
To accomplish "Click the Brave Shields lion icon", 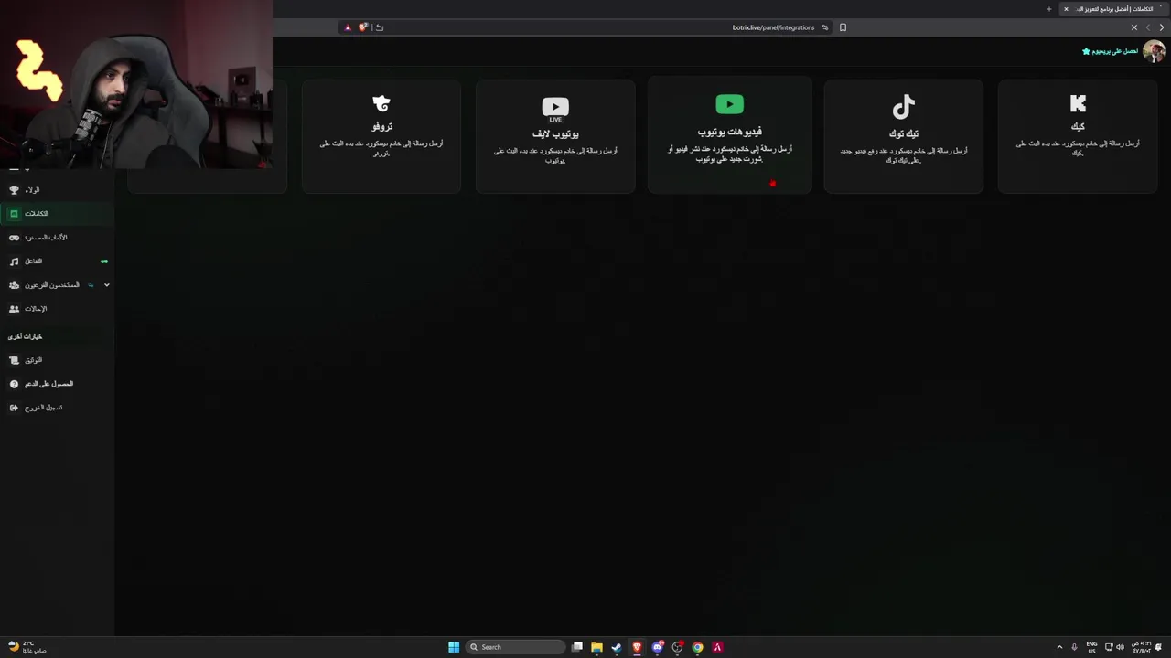I will 363,27.
